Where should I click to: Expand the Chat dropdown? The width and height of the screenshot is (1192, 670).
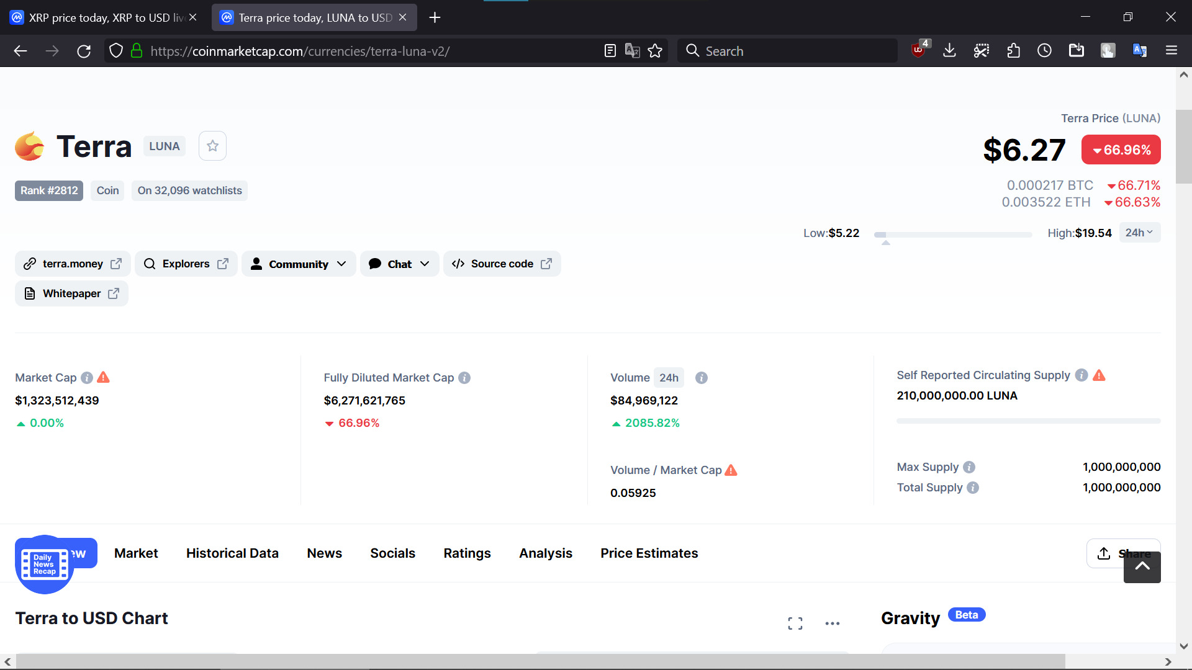point(399,264)
